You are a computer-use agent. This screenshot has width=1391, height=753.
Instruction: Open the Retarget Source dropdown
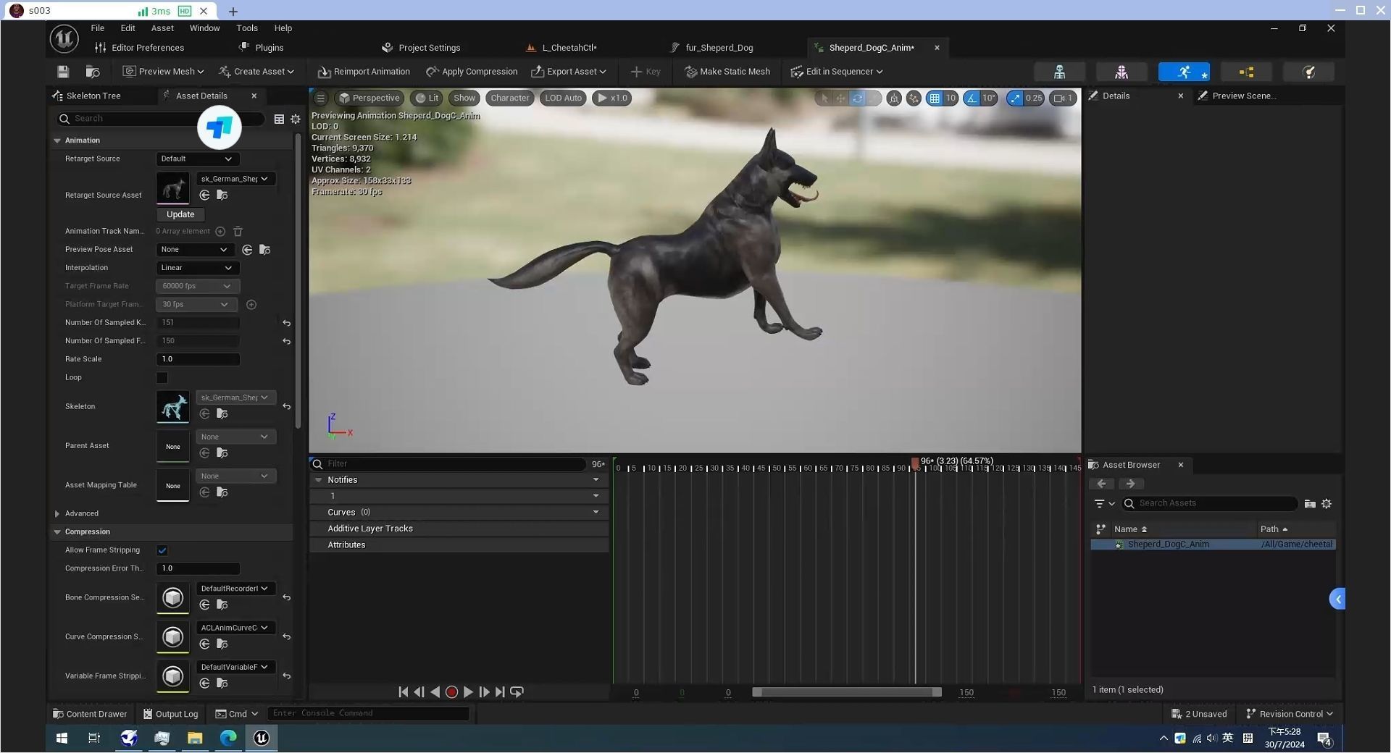pyautogui.click(x=198, y=159)
